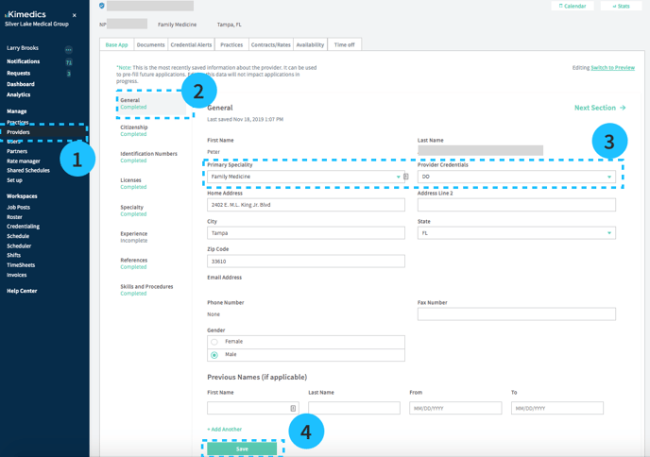The height and width of the screenshot is (457, 650).
Task: Click the Previous Names Last Name field
Action: (x=354, y=408)
